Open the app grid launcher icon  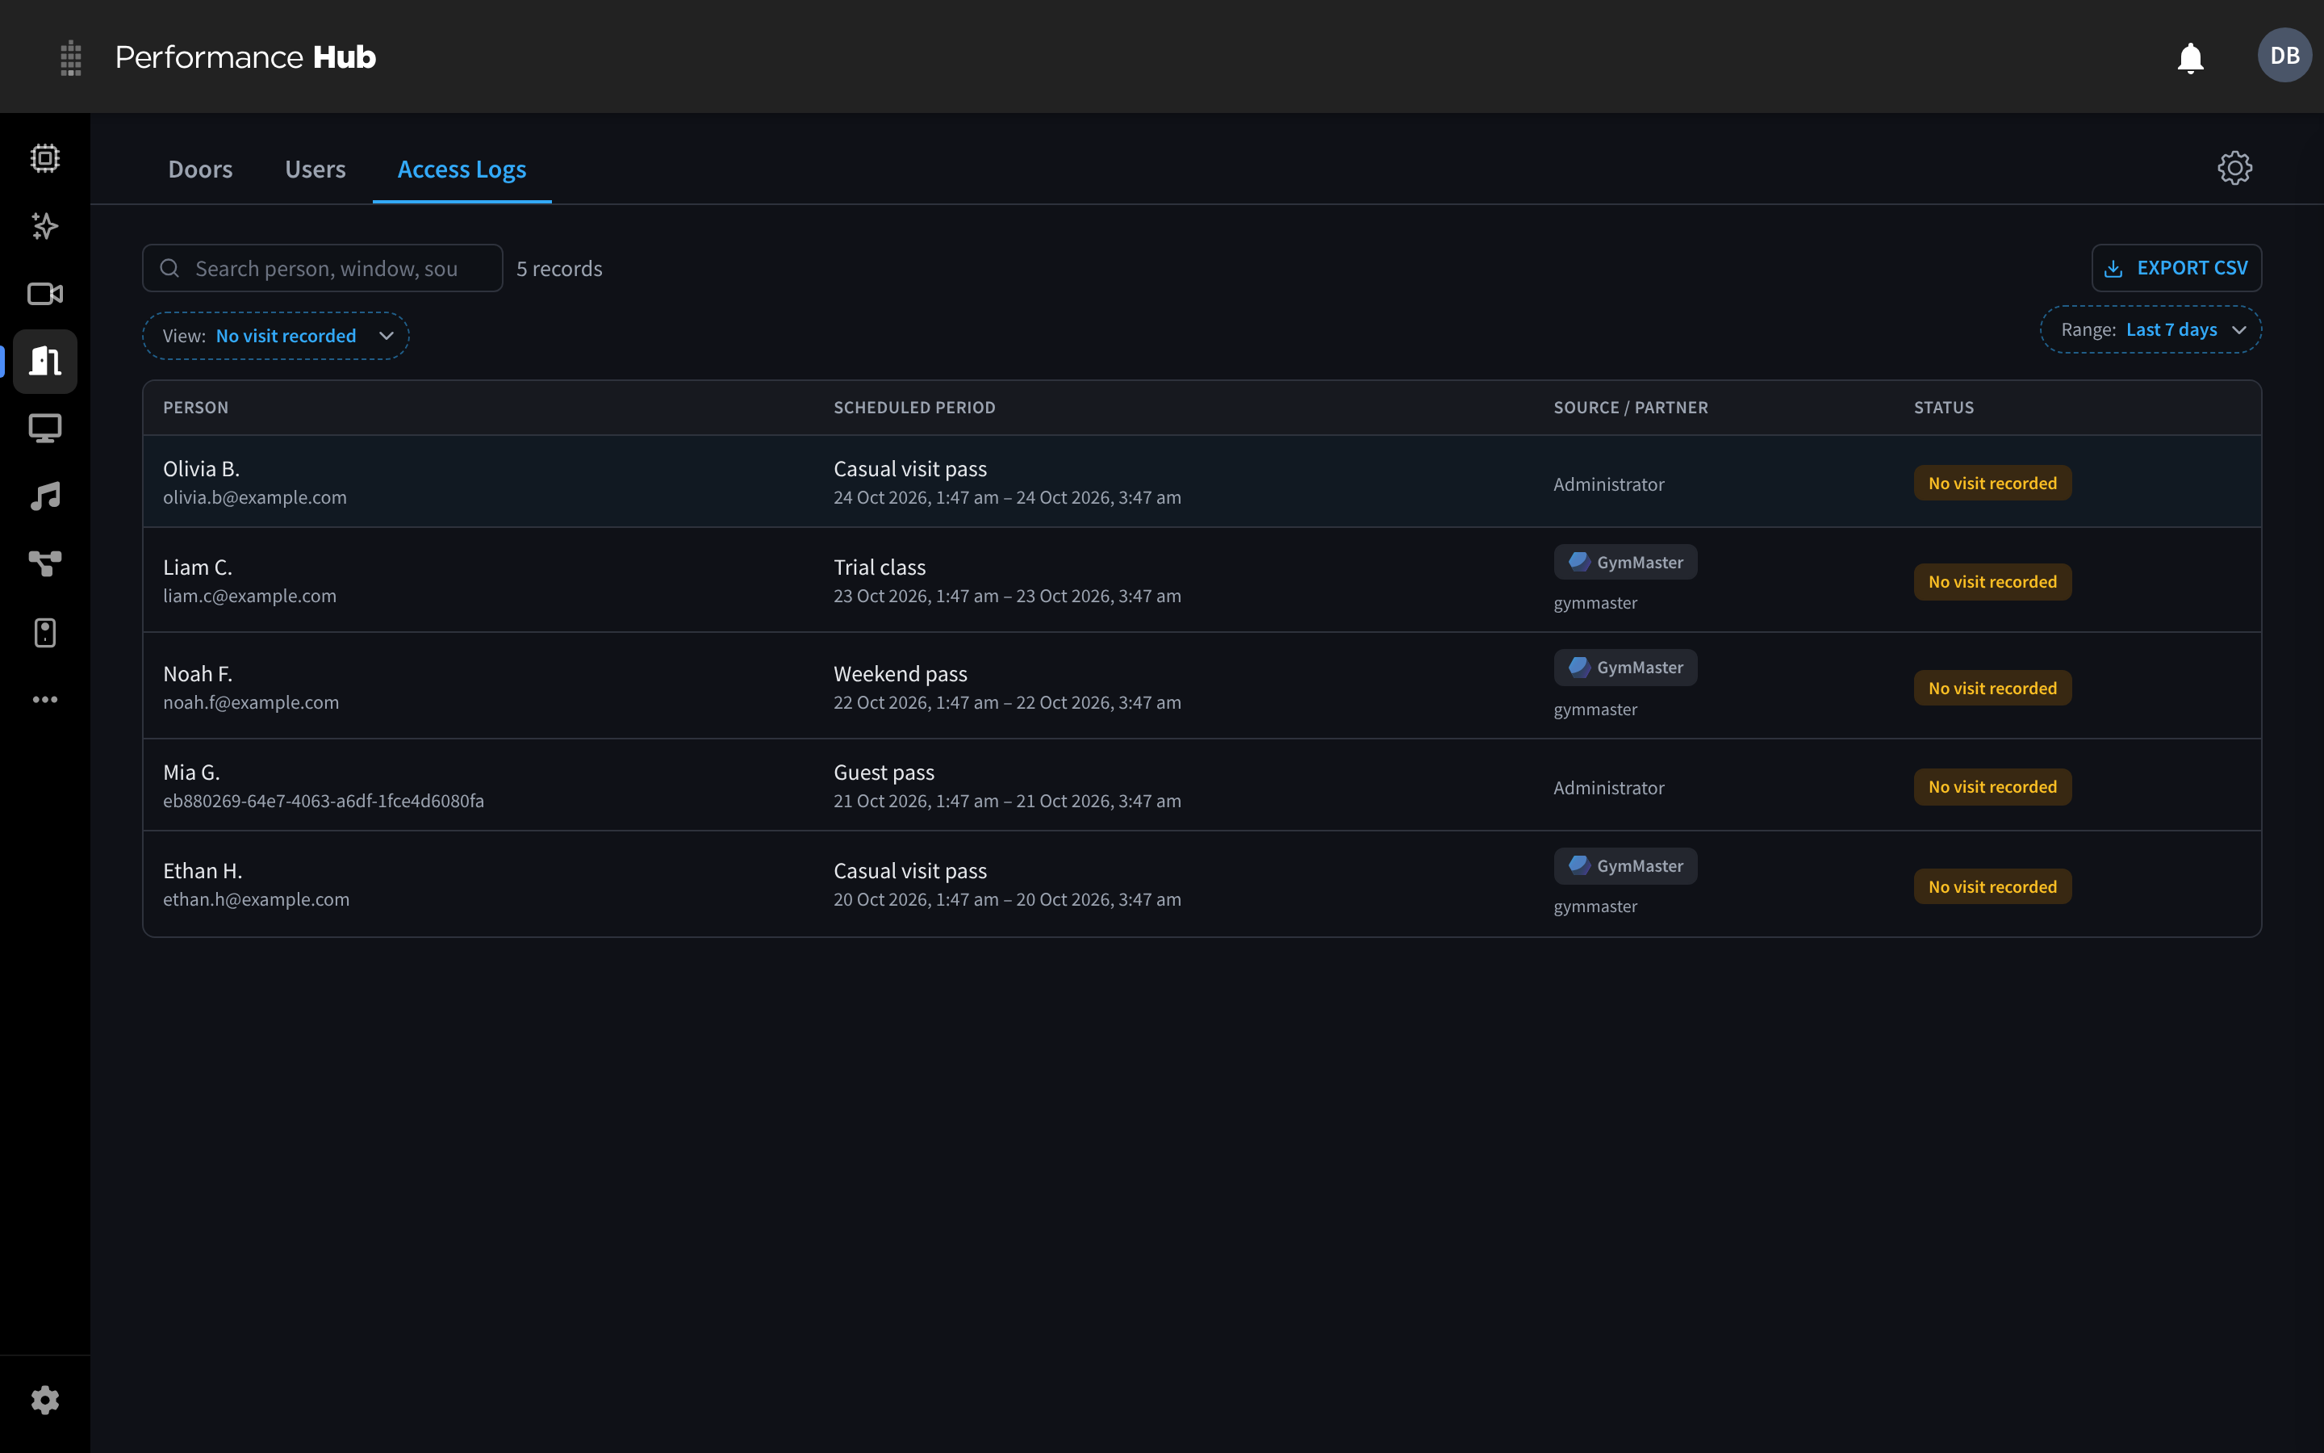pyautogui.click(x=71, y=57)
